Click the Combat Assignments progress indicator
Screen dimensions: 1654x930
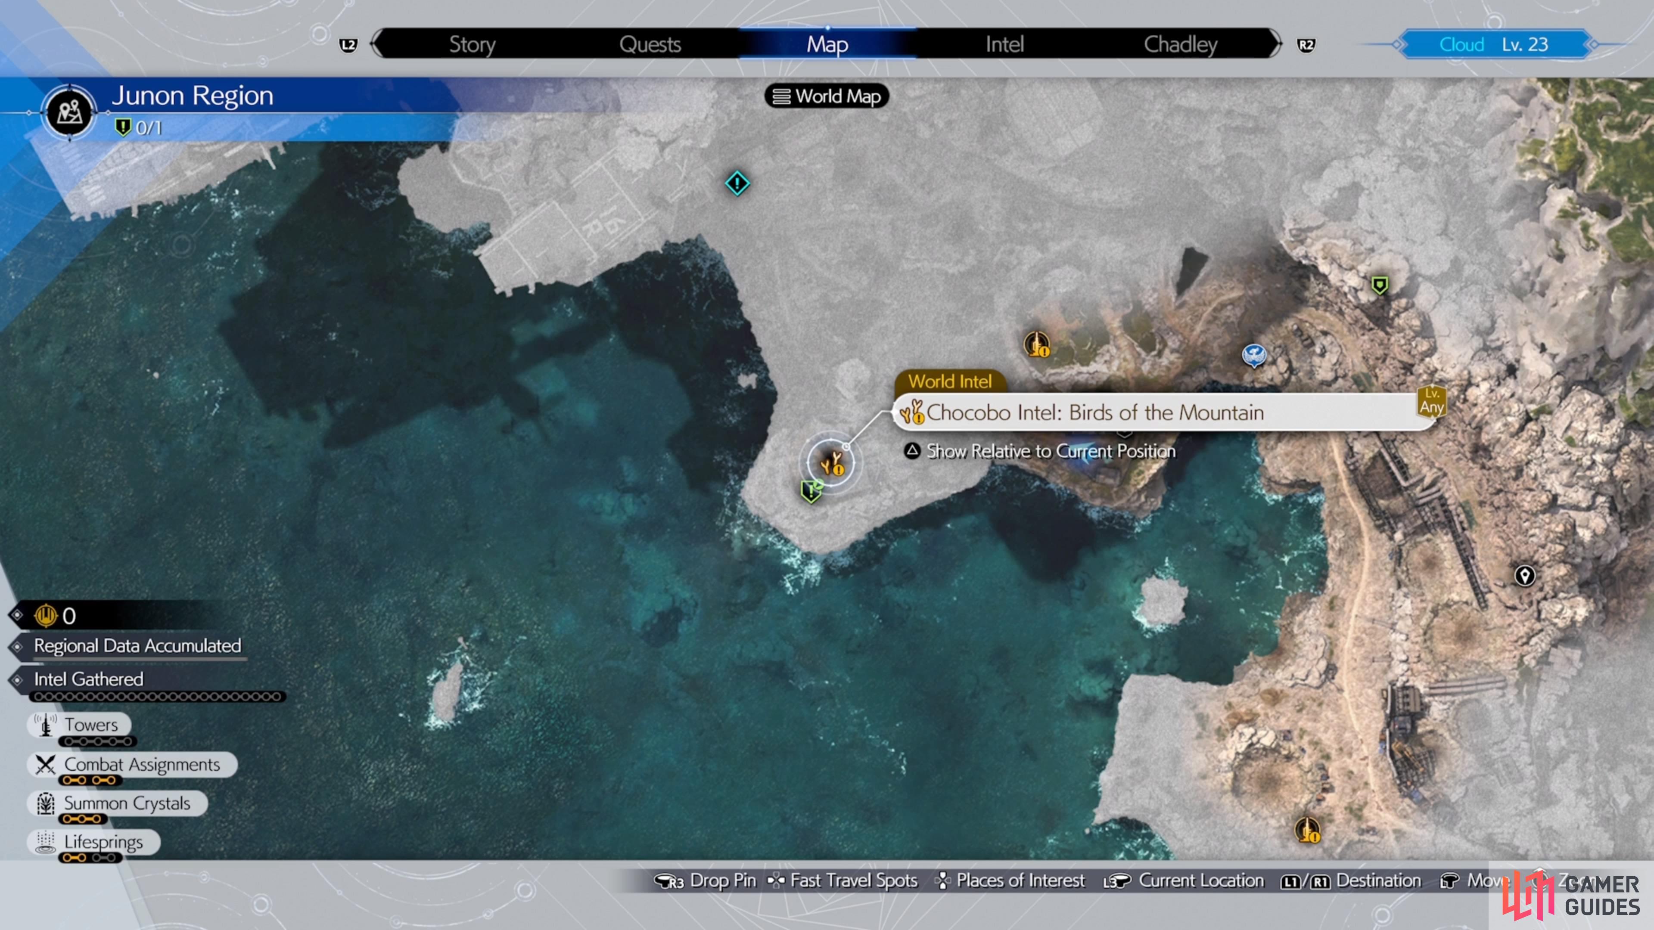pos(90,781)
